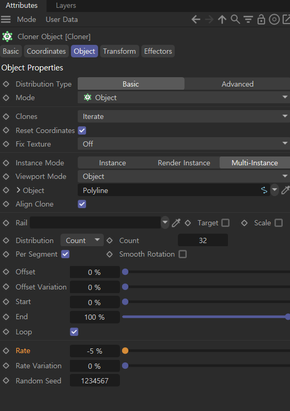The height and width of the screenshot is (411, 290).
Task: Click the Rail field eyedropper picker
Action: coord(176,223)
